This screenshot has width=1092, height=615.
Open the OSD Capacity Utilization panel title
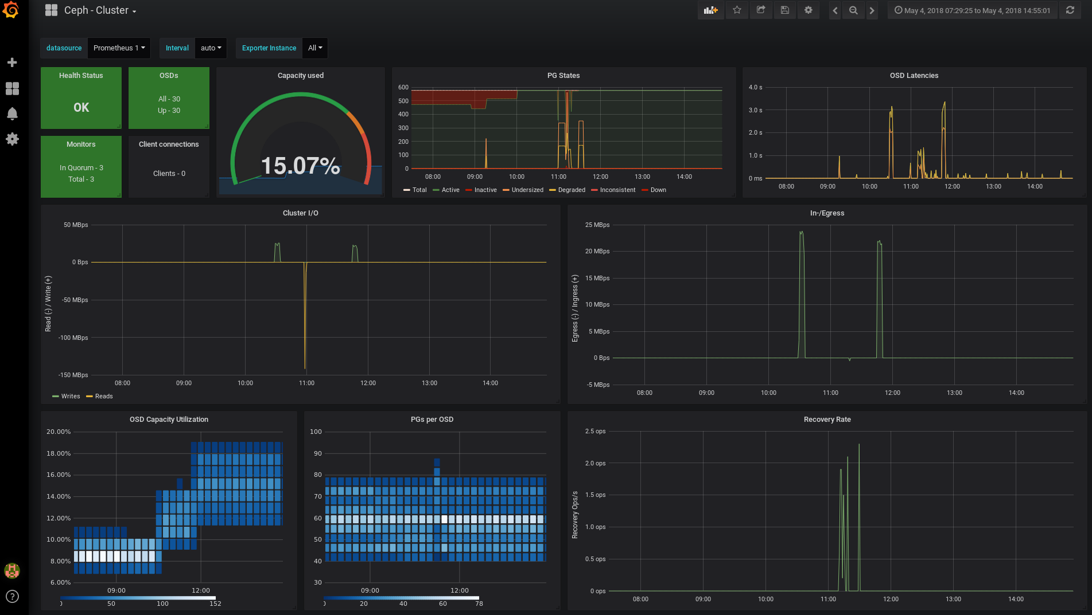click(169, 420)
